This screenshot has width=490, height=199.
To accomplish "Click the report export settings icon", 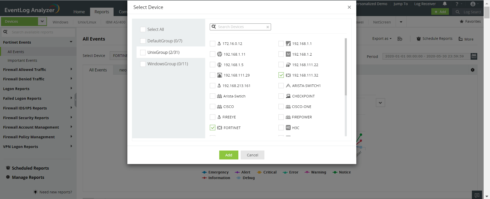I will [x=400, y=39].
